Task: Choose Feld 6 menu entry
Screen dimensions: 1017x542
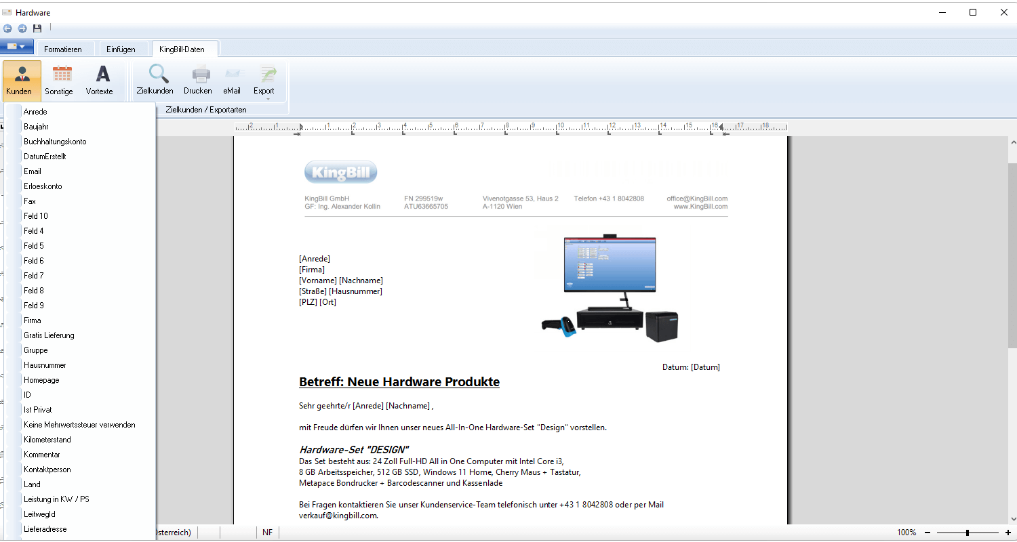Action: tap(80, 261)
